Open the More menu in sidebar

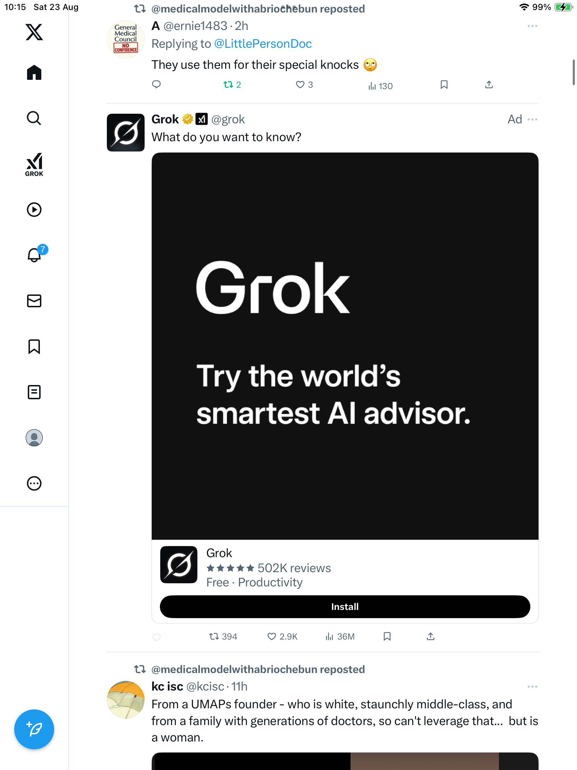pos(34,483)
